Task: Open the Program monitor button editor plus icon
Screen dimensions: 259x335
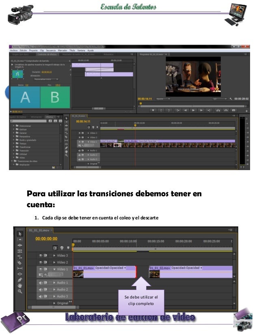Action: (246, 111)
